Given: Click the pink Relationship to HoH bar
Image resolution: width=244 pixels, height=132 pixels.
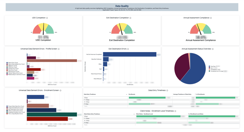Looking at the screenshot, I should pyautogui.click(x=30, y=78).
